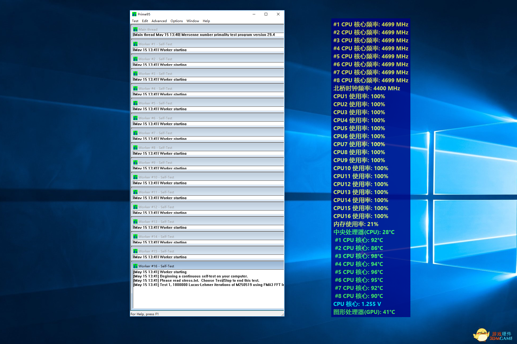Viewport: 517px width, 344px height.
Task: Click '#1 CPU 核心频率: 4699 MHz' overlay line
Action: pos(371,24)
